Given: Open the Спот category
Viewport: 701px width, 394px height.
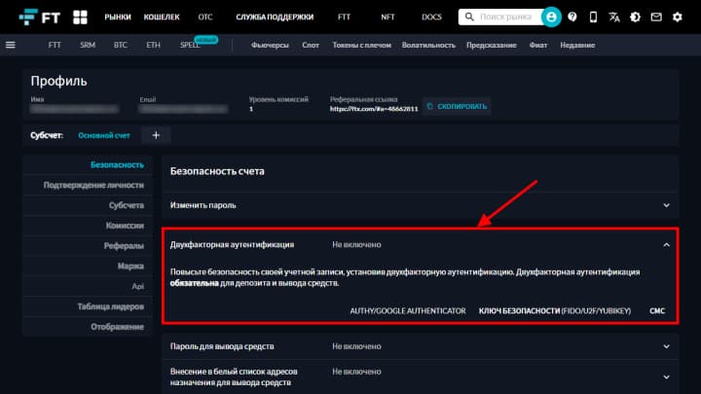Looking at the screenshot, I should tap(311, 45).
